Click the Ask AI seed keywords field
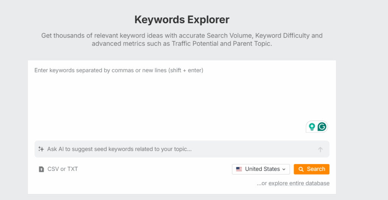Screen dimensions: 388x200 tap(181, 149)
